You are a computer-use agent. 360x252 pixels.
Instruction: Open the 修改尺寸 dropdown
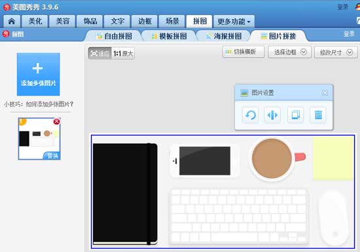point(336,52)
